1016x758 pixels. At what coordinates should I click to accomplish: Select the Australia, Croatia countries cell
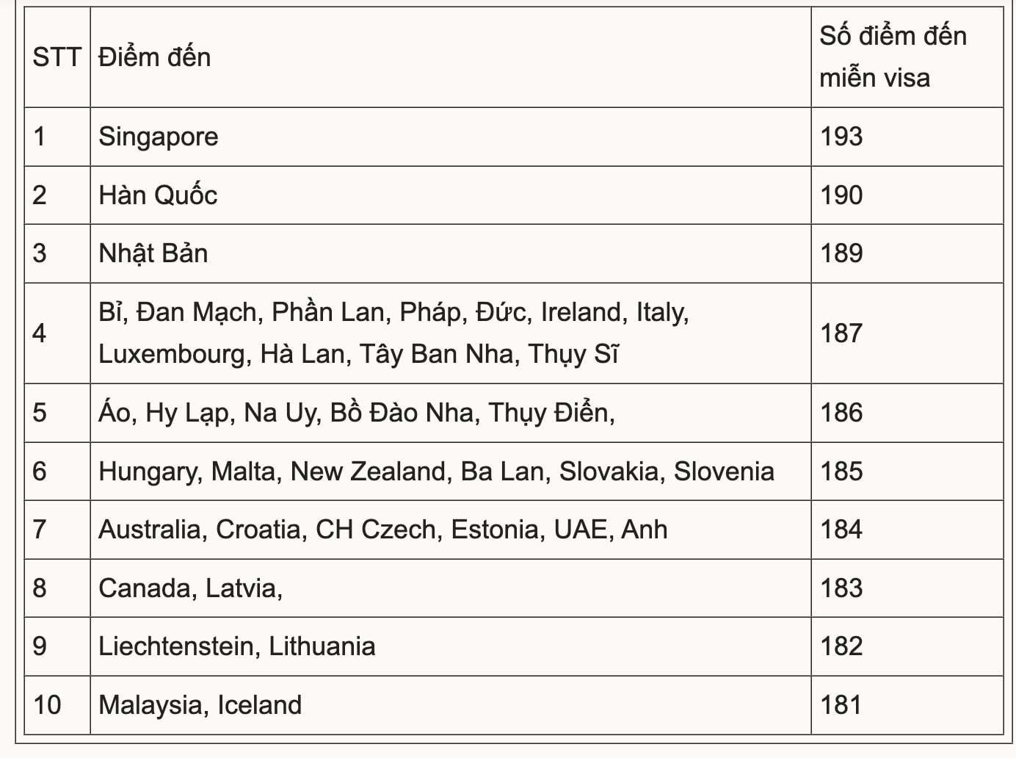383,530
